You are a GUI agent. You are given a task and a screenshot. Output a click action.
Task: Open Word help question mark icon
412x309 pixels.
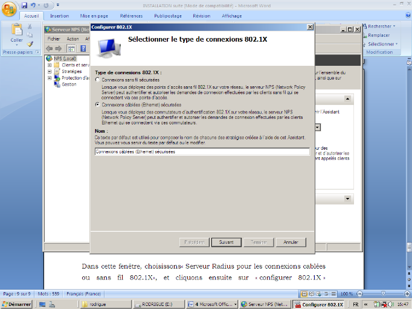(x=408, y=16)
